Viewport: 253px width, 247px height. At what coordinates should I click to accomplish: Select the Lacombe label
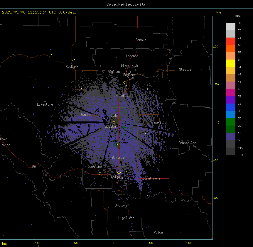pyautogui.click(x=132, y=56)
